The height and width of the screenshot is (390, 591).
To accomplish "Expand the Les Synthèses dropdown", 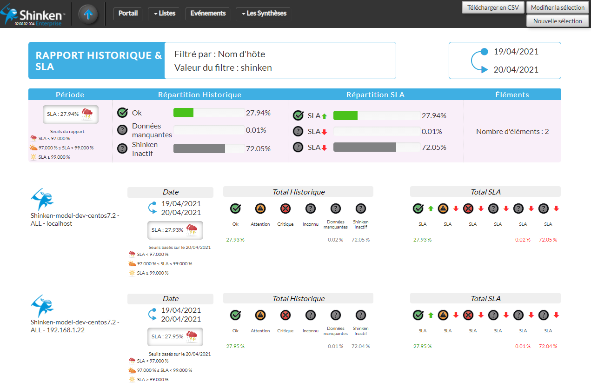I will [263, 13].
